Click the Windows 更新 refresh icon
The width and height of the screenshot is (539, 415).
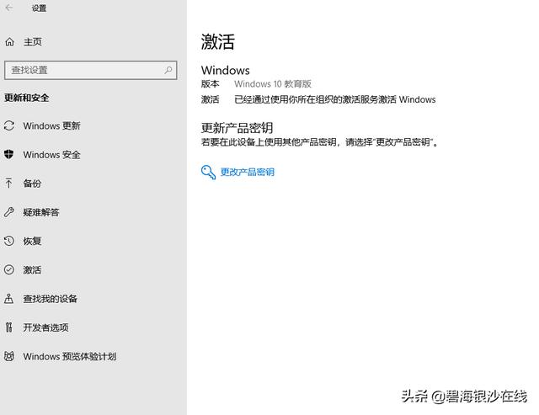tap(9, 125)
